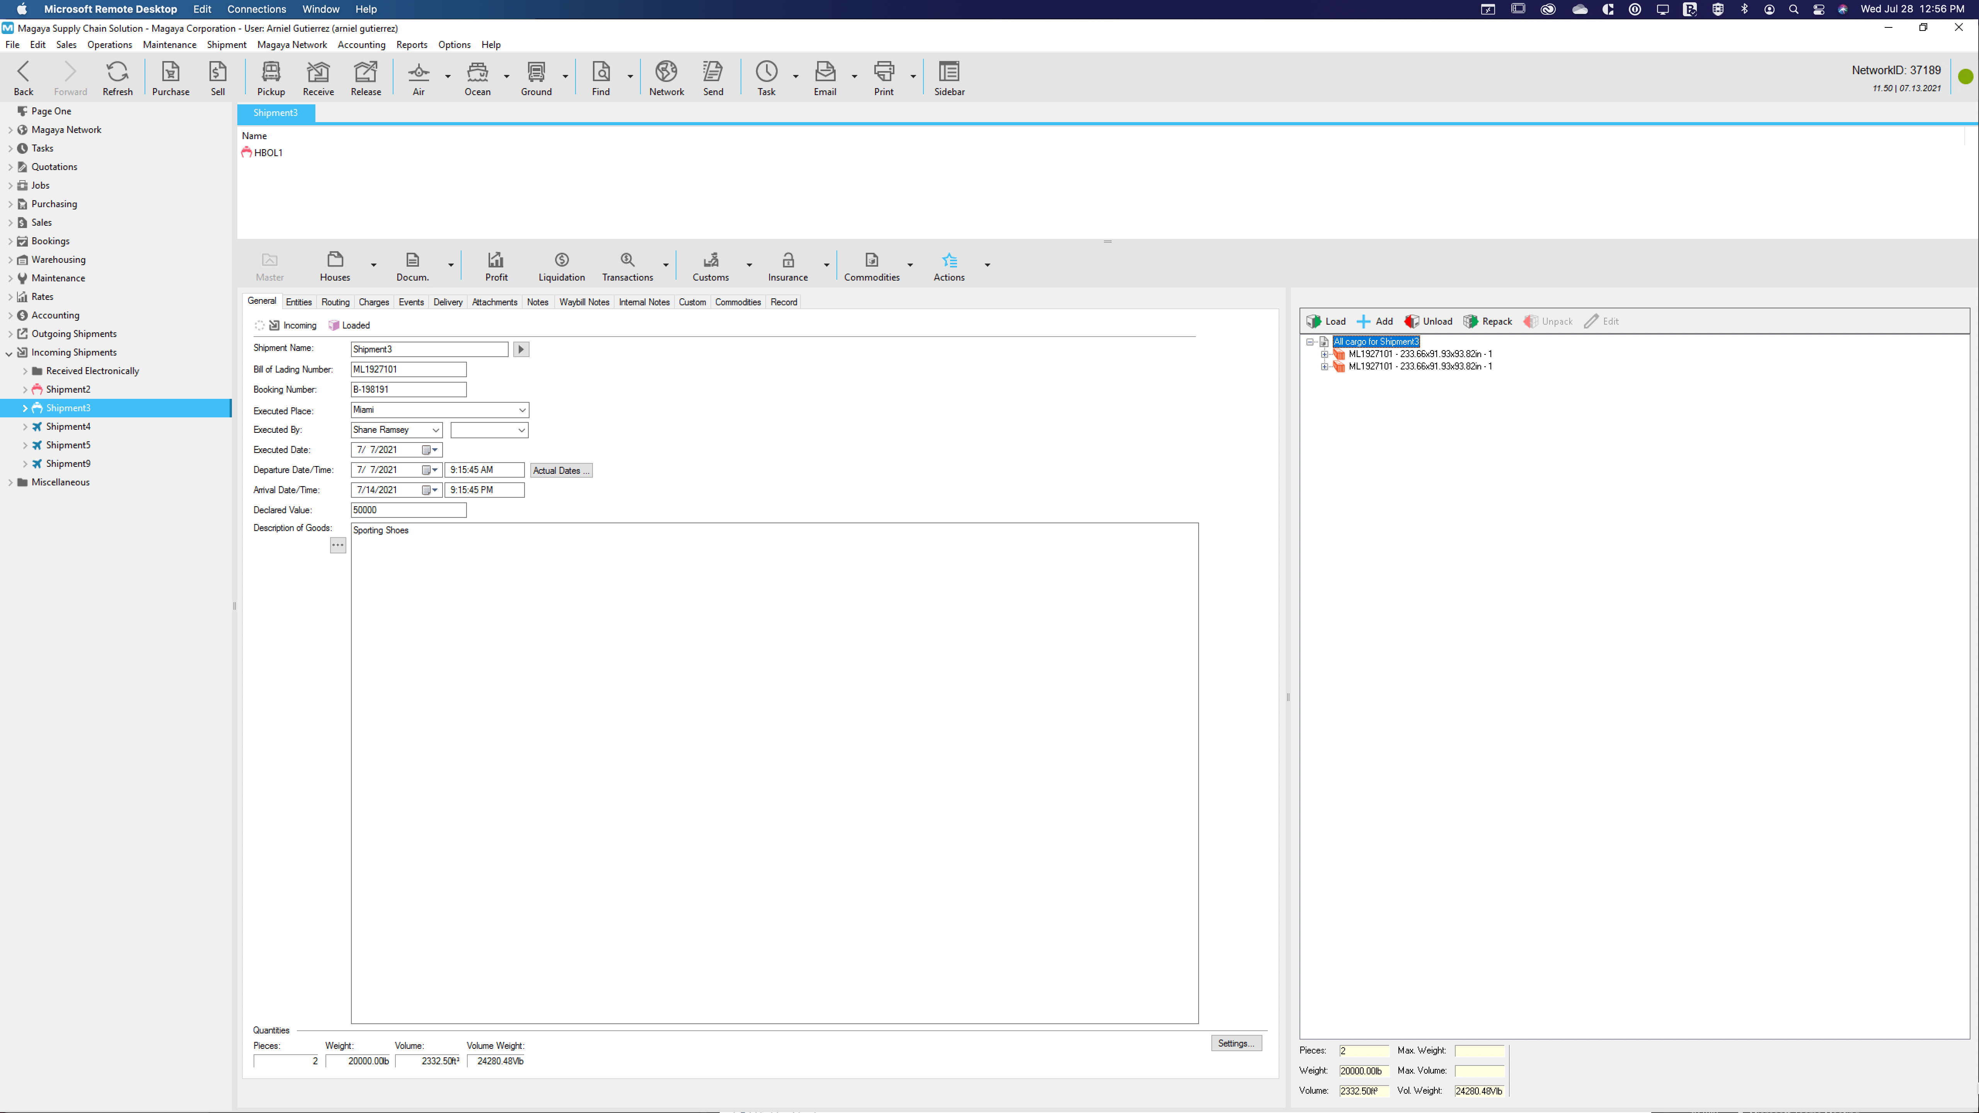
Task: Open the Executed By dropdown
Action: click(x=436, y=430)
